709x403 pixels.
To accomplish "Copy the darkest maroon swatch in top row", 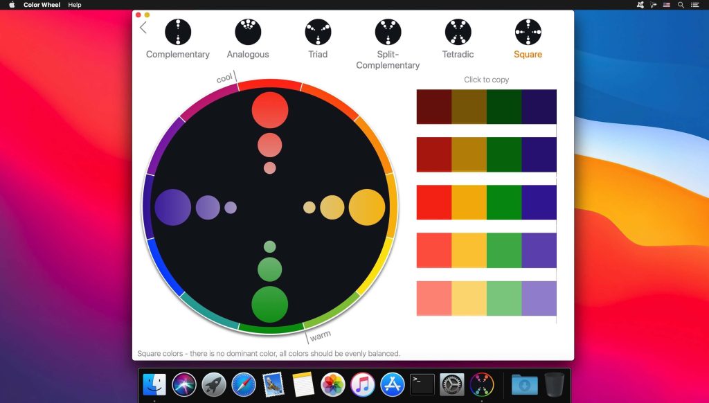I will click(434, 107).
